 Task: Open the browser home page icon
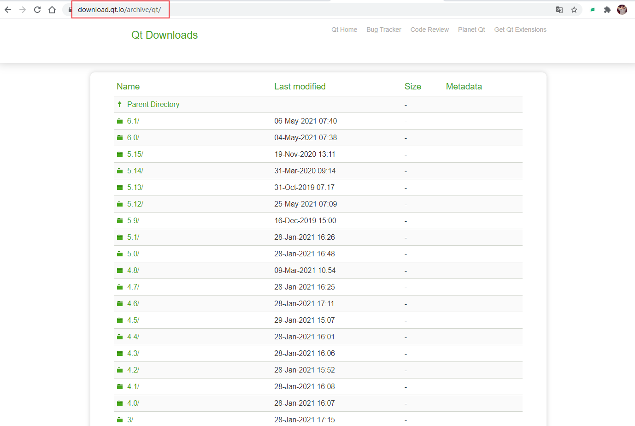pos(52,9)
